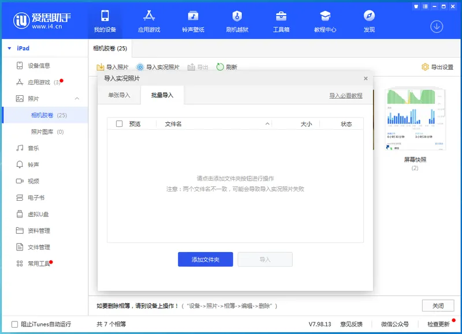This screenshot has width=462, height=334.
Task: Click the 添加文件夹 button
Action: tap(206, 259)
